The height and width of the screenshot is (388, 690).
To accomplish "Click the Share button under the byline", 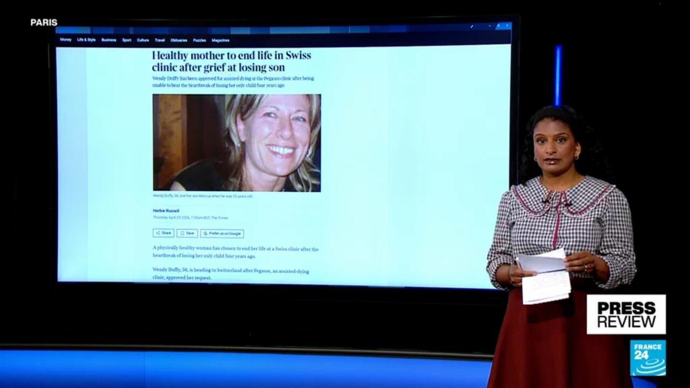I will pyautogui.click(x=163, y=233).
